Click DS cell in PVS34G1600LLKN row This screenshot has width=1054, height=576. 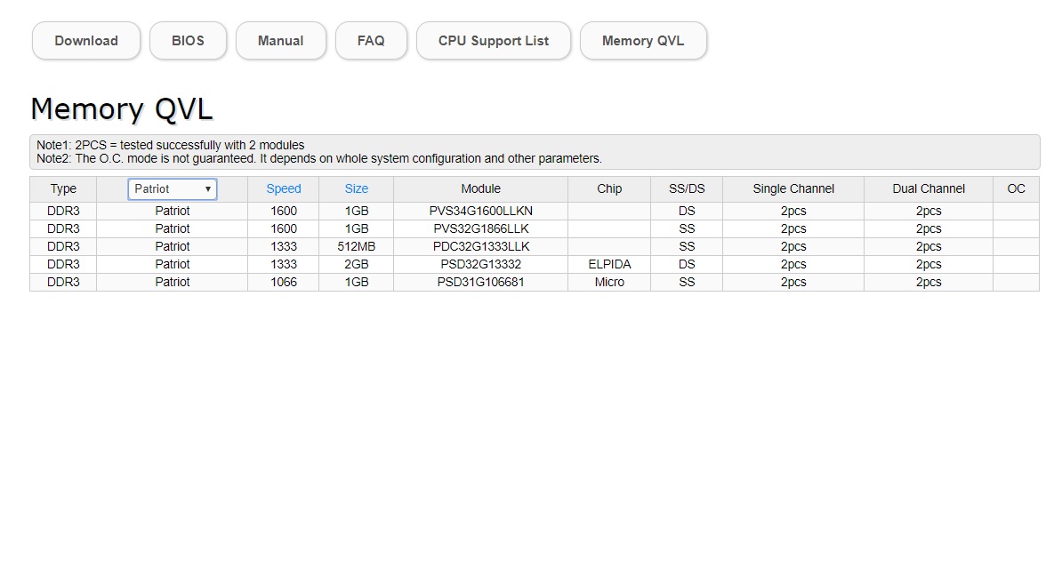[x=687, y=211]
